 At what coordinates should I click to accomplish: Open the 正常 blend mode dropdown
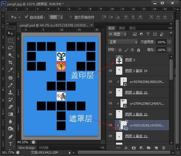pyautogui.click(x=122, y=42)
